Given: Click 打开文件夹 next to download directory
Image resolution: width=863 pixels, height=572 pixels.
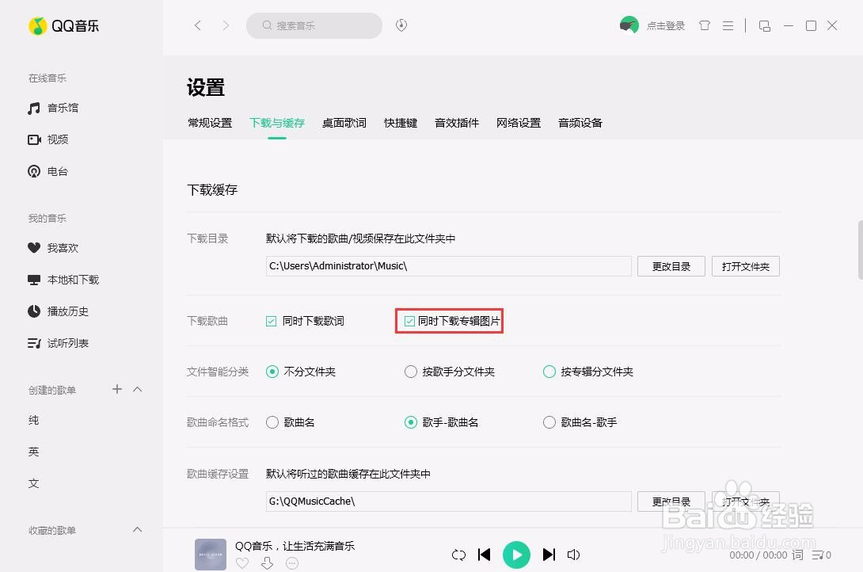Looking at the screenshot, I should [x=745, y=266].
